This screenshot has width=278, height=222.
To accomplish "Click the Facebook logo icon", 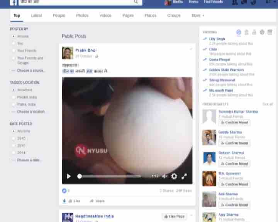I will coord(13,2).
